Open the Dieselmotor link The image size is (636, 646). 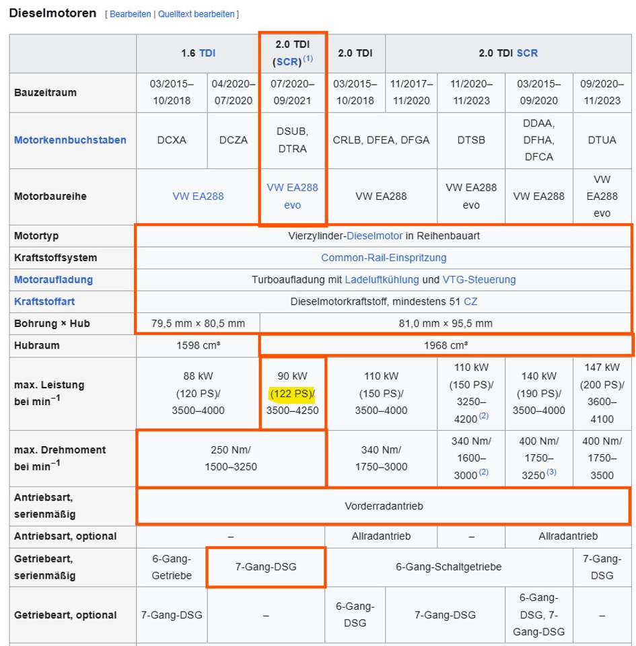374,236
